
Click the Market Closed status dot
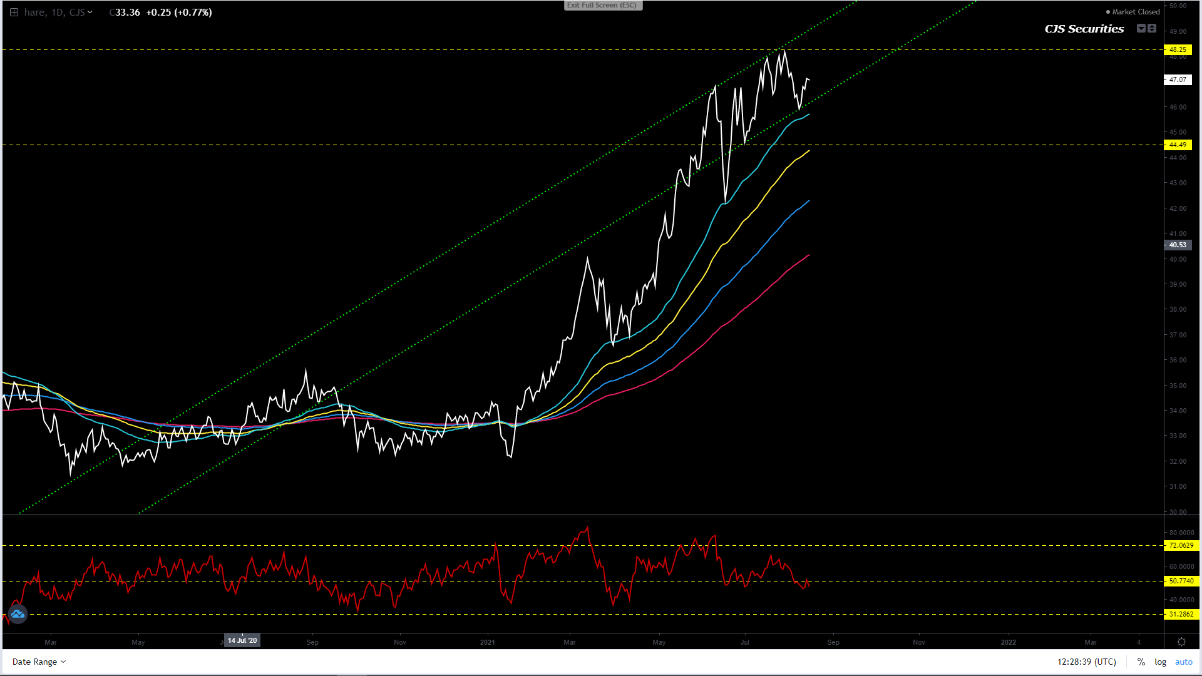click(x=1108, y=12)
